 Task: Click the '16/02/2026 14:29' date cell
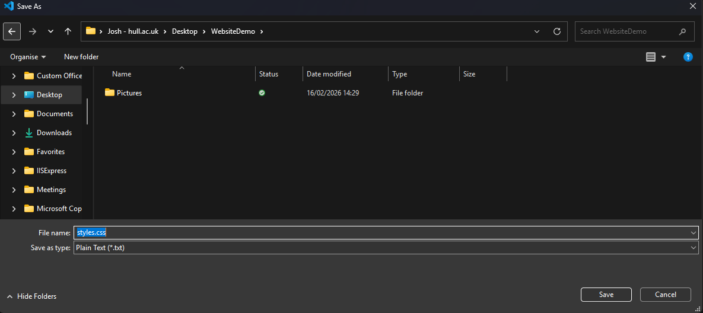point(333,92)
